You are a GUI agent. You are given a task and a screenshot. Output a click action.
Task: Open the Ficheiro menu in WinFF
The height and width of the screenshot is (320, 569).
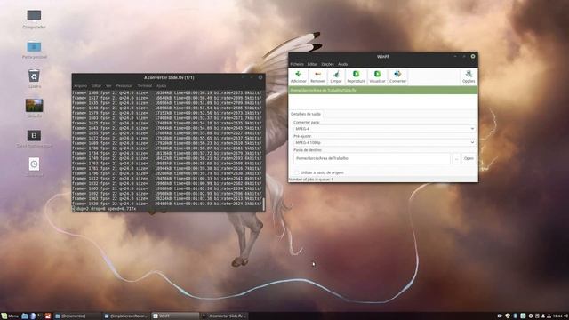coord(297,64)
